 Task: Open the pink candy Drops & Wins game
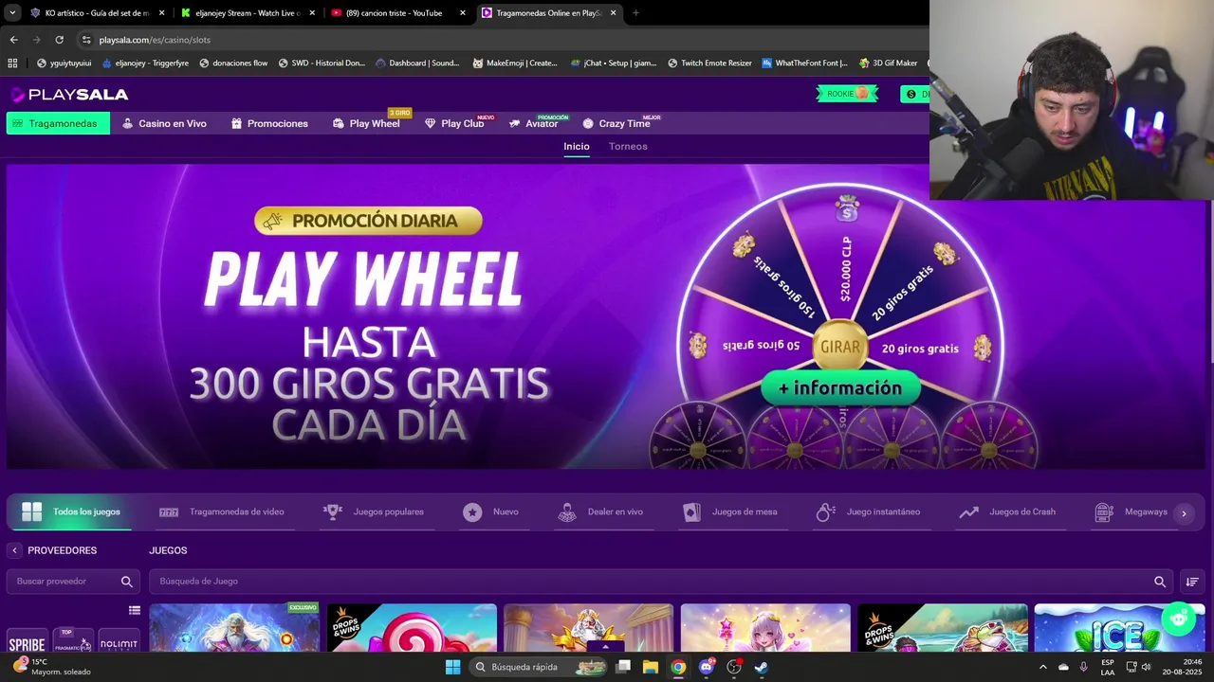click(x=412, y=627)
